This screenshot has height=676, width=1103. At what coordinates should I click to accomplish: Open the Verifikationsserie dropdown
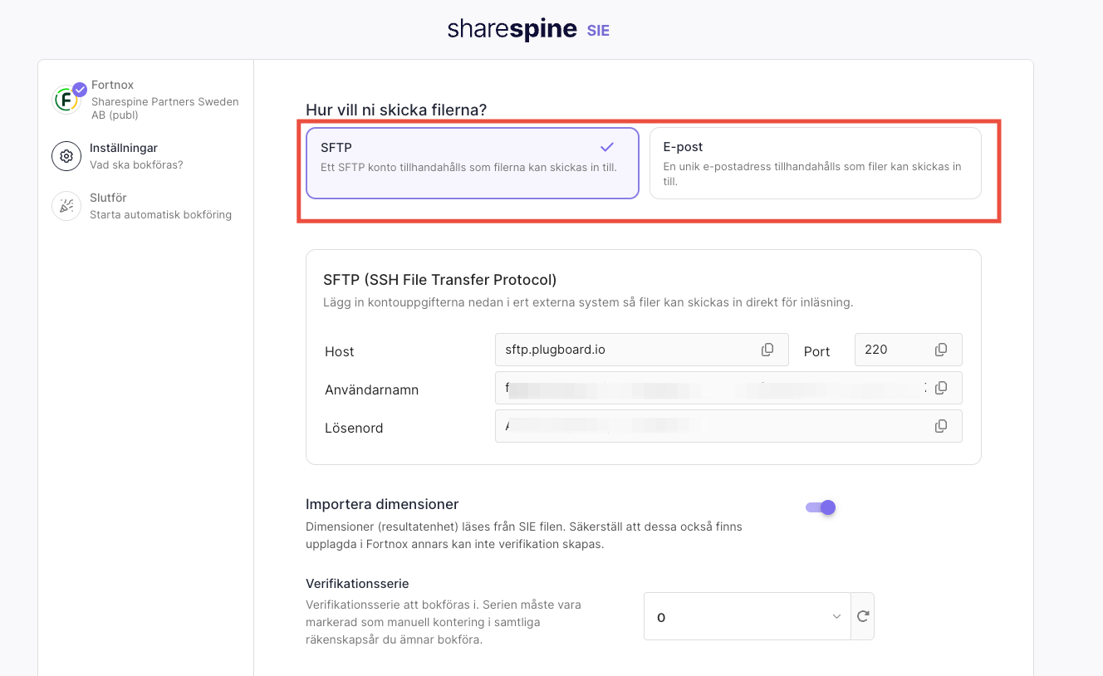[746, 616]
